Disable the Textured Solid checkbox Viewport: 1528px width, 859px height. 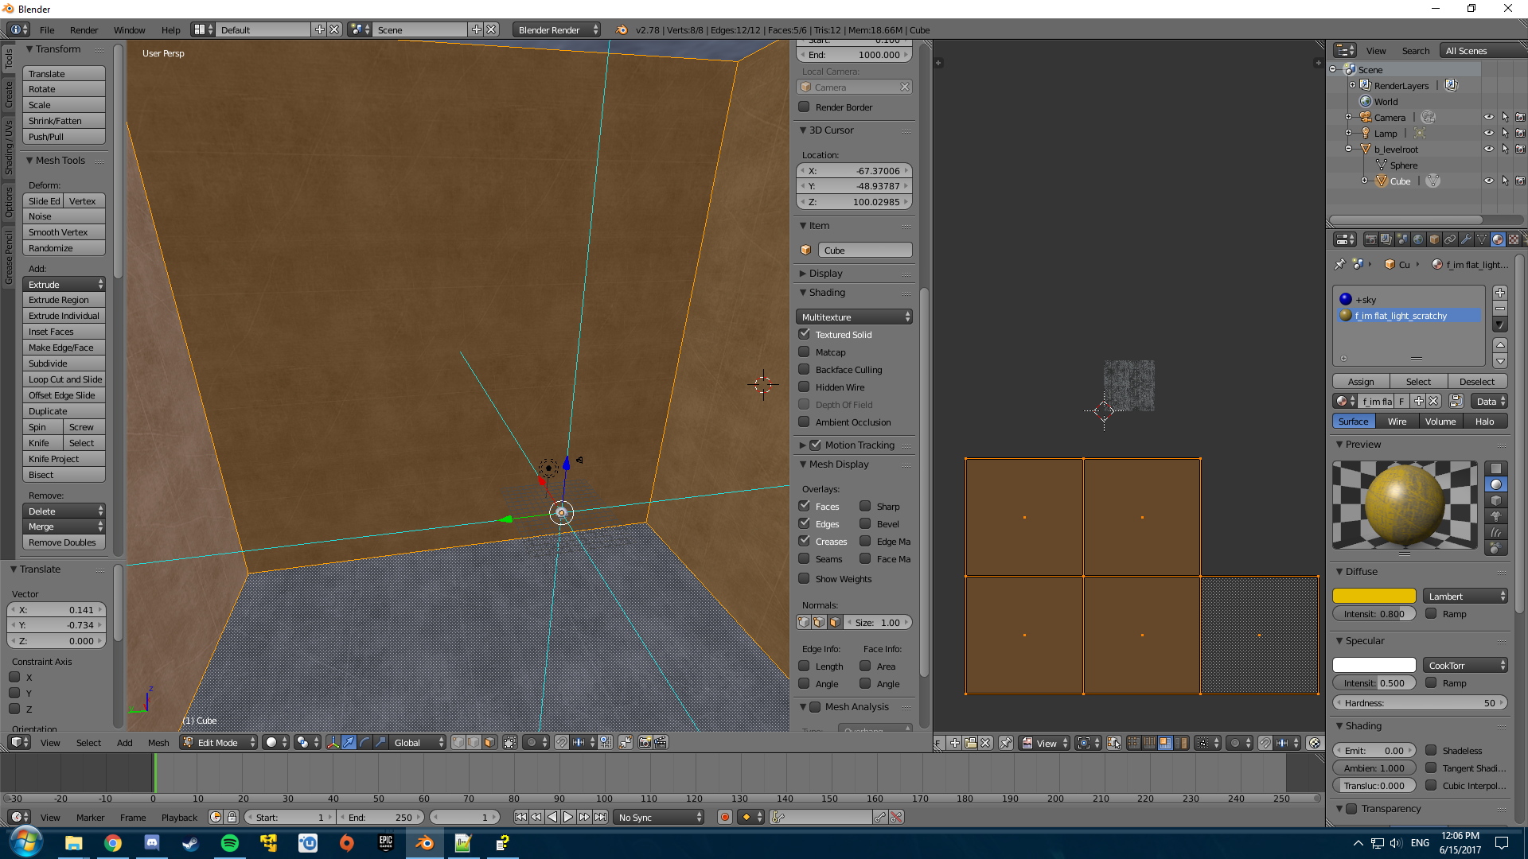[805, 335]
